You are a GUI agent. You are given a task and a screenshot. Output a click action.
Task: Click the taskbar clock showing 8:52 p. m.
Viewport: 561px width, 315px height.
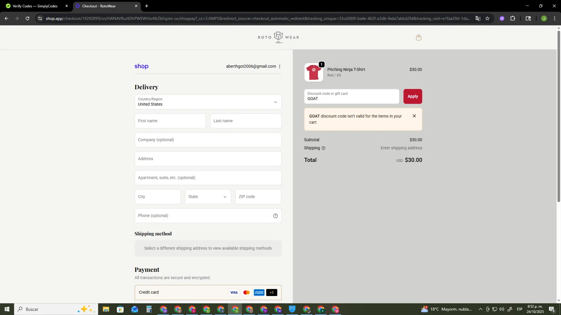(535, 309)
